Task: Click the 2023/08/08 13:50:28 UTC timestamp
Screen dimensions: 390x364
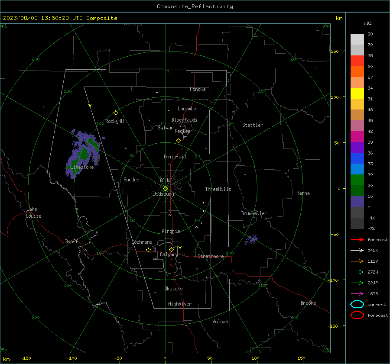Action: point(43,18)
